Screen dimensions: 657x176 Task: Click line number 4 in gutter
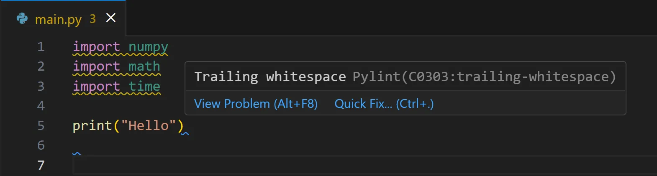click(x=41, y=106)
